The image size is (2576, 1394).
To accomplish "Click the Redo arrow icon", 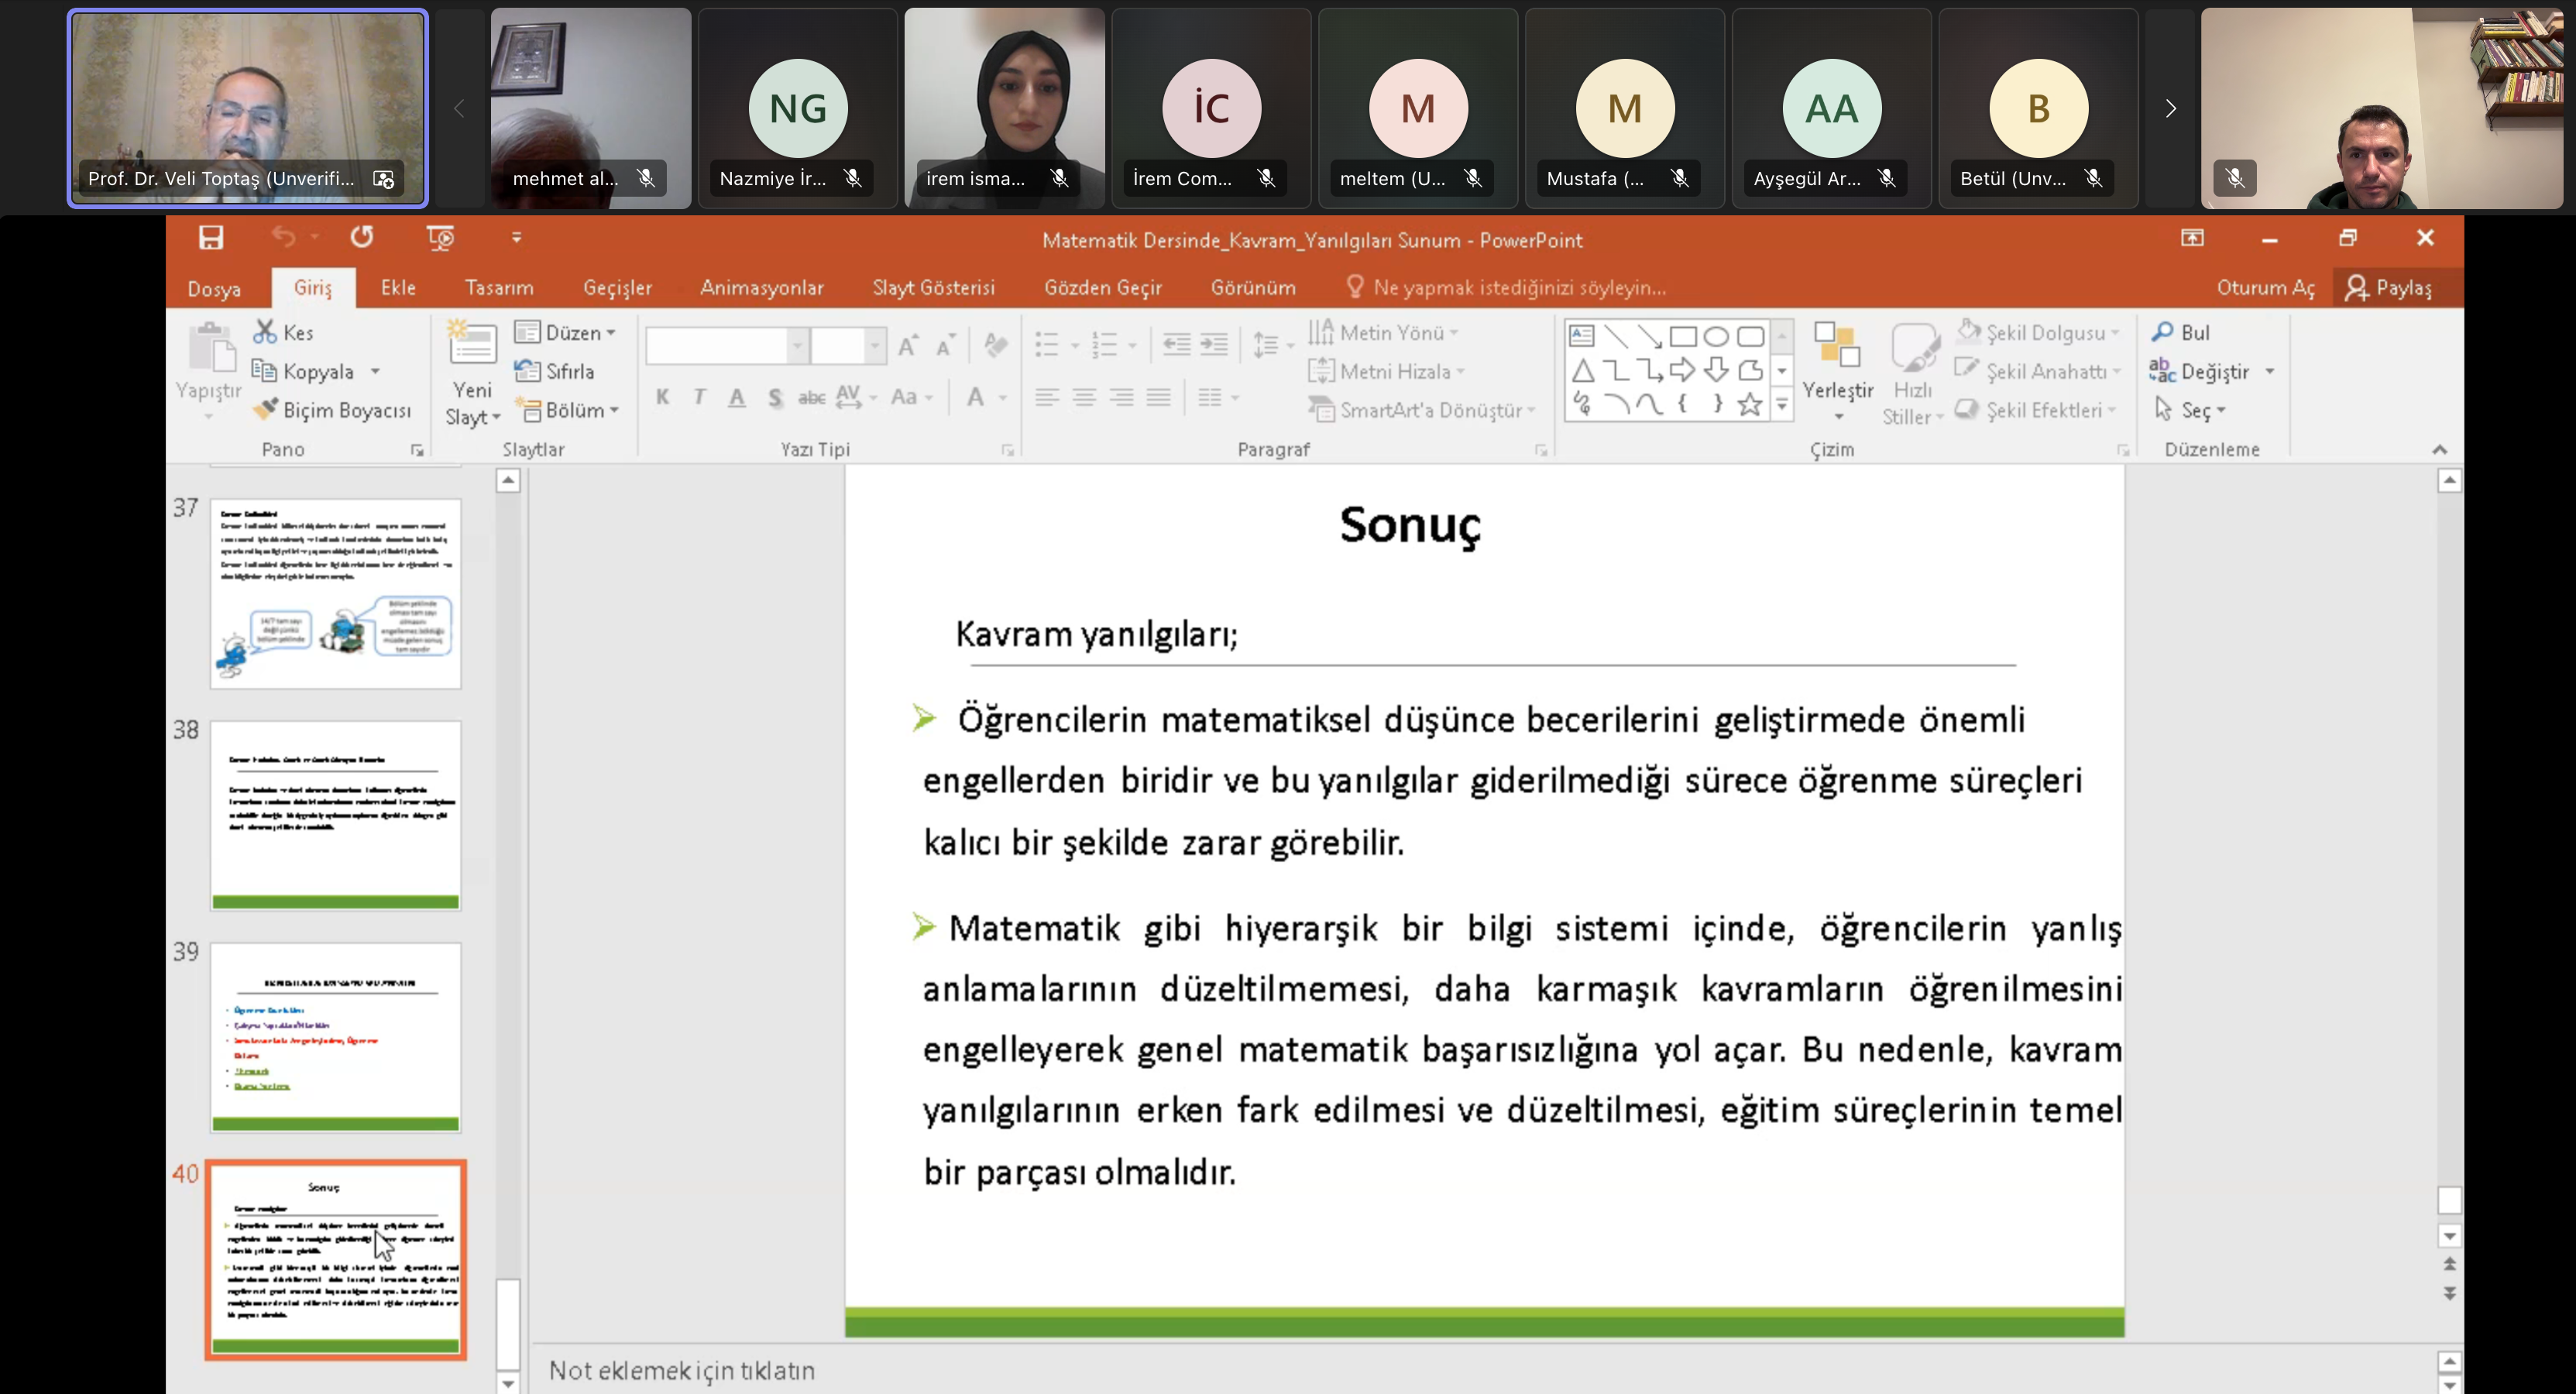I will point(362,238).
